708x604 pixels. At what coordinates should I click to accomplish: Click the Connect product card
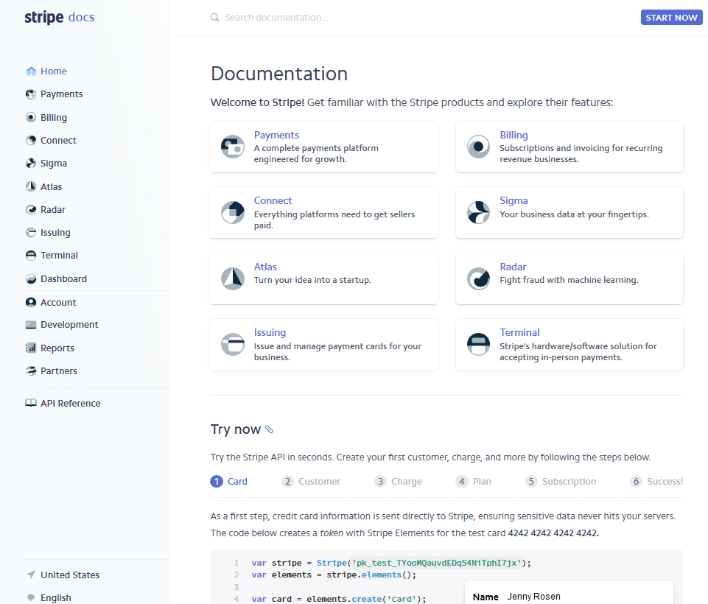pyautogui.click(x=323, y=212)
